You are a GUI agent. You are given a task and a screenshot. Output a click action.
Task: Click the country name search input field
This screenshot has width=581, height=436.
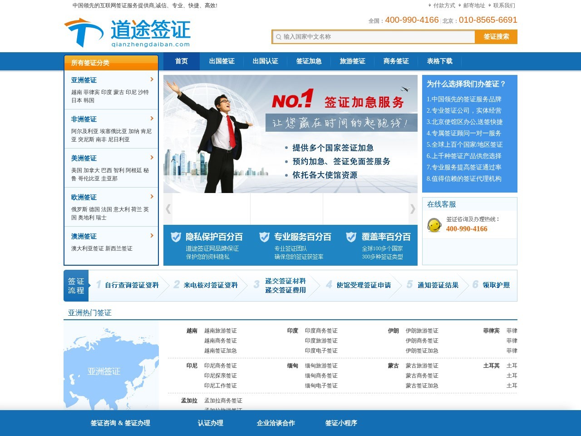pyautogui.click(x=363, y=37)
